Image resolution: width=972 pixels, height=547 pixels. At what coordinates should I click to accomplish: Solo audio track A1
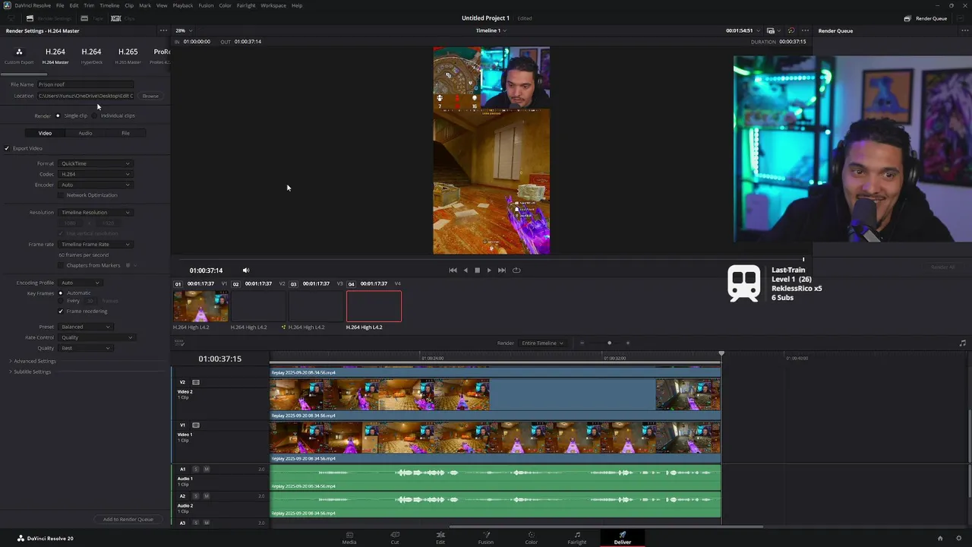[x=196, y=469]
